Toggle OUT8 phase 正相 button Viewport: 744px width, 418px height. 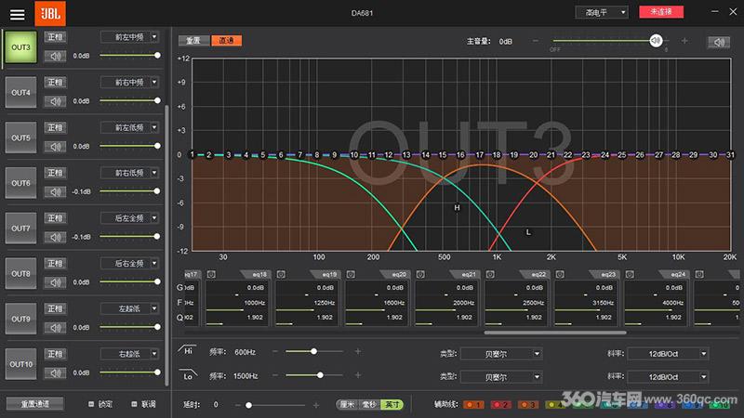coord(55,264)
